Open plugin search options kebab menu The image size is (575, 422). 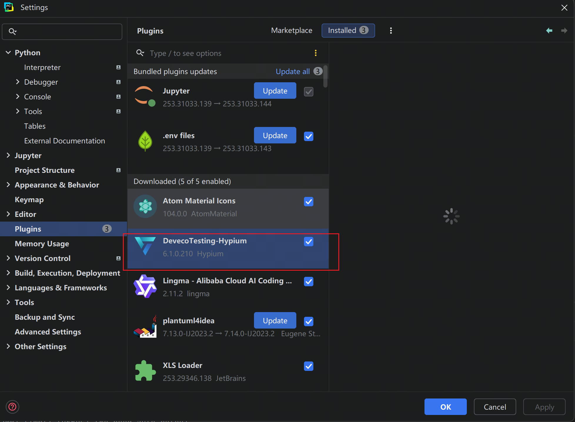(315, 53)
